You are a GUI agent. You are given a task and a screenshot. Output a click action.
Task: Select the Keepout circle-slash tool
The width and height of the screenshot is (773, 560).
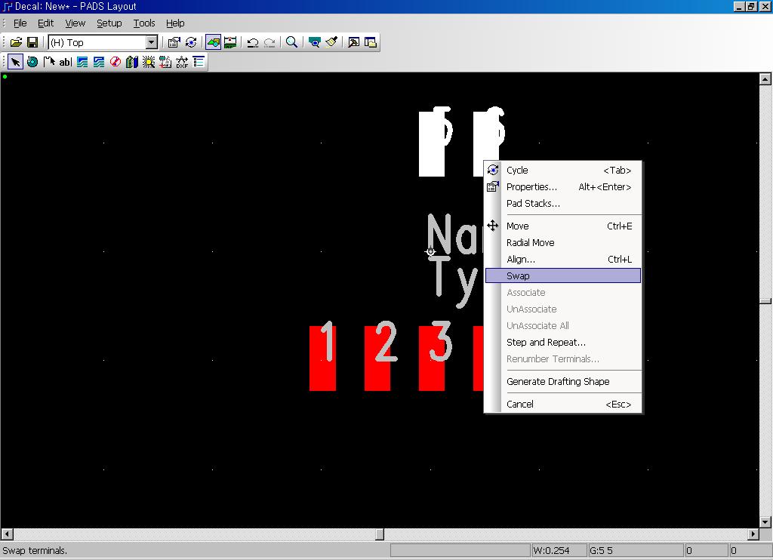click(115, 62)
